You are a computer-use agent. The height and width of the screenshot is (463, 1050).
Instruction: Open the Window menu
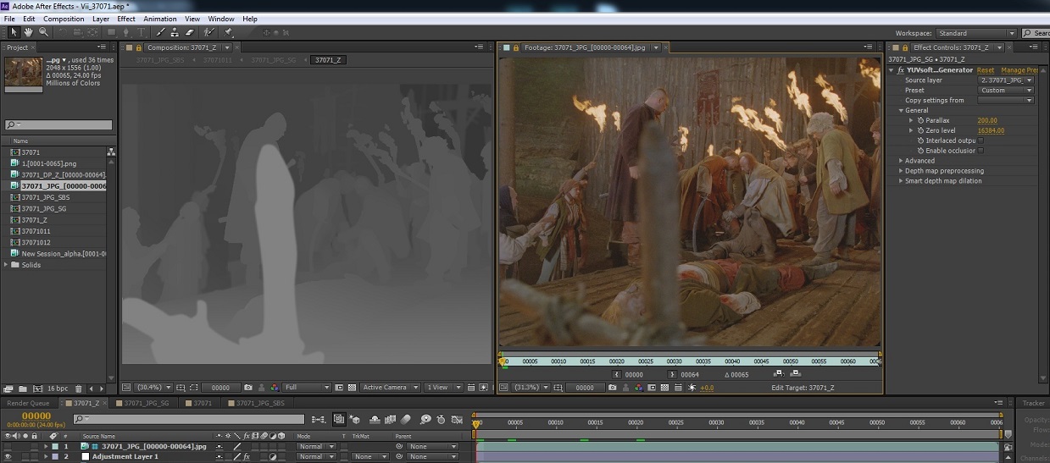tap(221, 19)
